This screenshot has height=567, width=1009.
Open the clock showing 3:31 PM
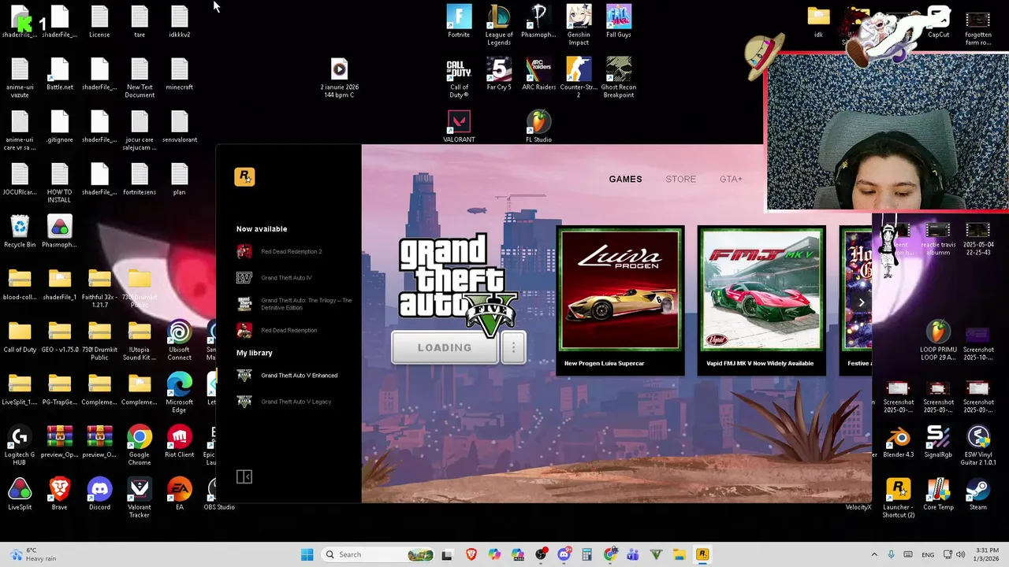pyautogui.click(x=987, y=554)
